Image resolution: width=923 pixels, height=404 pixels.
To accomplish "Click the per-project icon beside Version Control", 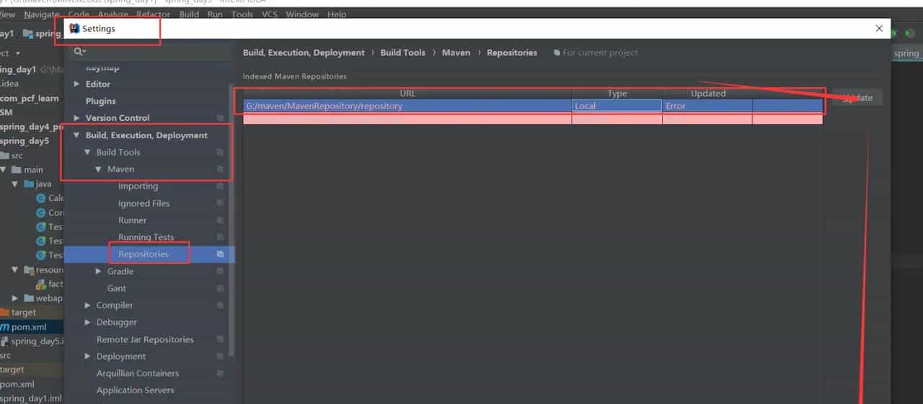I will [x=220, y=118].
